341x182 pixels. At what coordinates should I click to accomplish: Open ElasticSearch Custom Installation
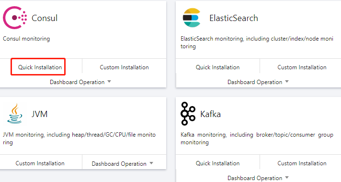(302, 67)
